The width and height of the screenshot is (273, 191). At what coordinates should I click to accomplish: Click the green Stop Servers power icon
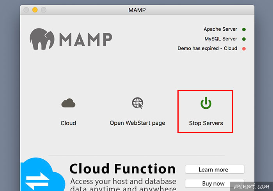click(206, 103)
